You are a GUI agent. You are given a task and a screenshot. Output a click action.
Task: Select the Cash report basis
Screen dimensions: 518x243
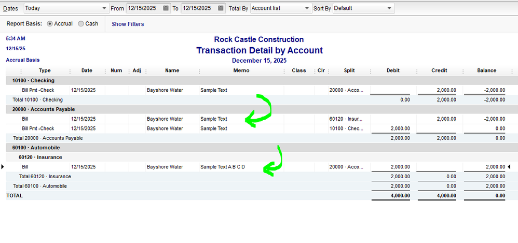(81, 24)
